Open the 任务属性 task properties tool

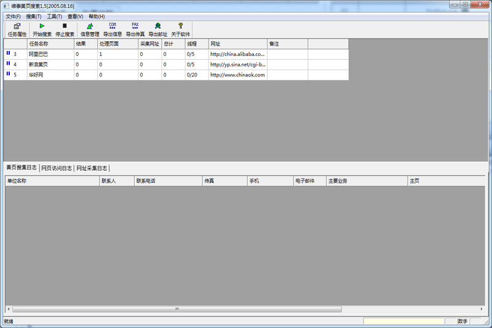click(x=17, y=30)
